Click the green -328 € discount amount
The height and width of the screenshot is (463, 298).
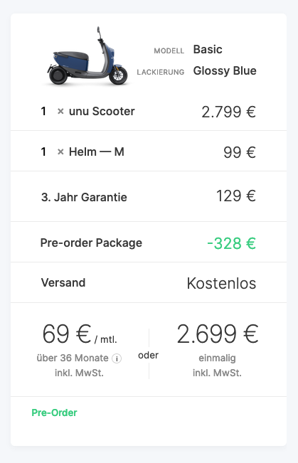(232, 243)
